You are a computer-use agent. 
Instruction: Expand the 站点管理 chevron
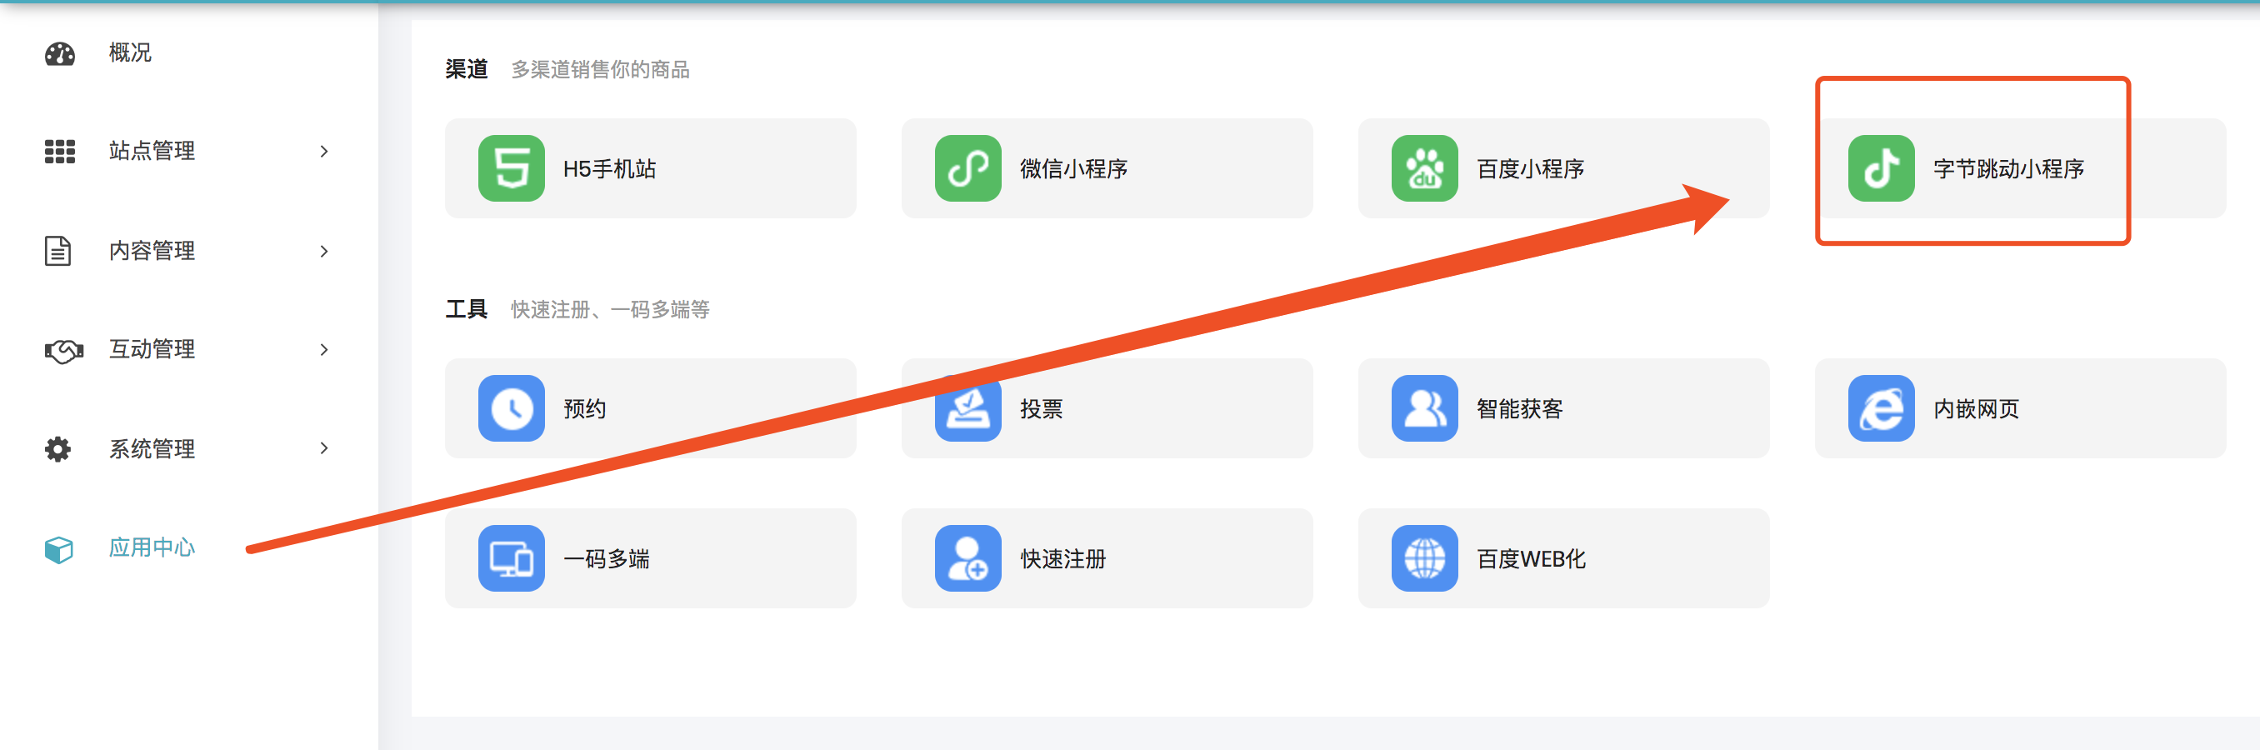pyautogui.click(x=323, y=152)
